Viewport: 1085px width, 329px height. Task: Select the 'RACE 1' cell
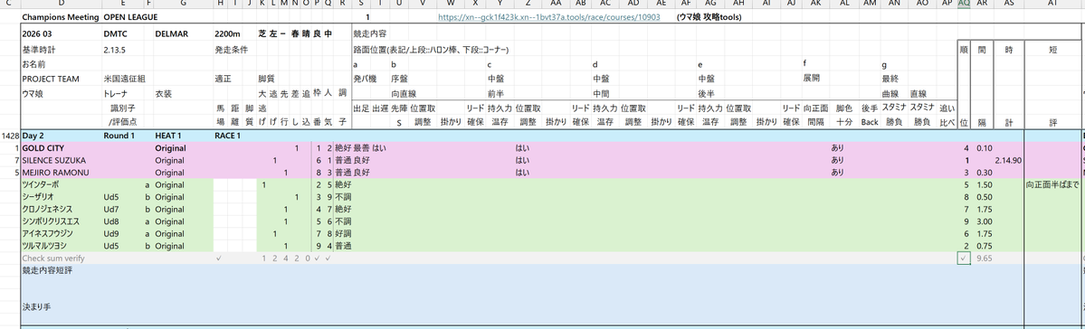click(228, 136)
